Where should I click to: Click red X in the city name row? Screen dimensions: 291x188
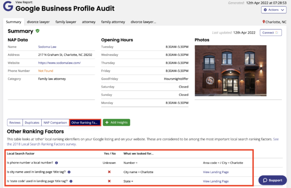pyautogui.click(x=110, y=172)
